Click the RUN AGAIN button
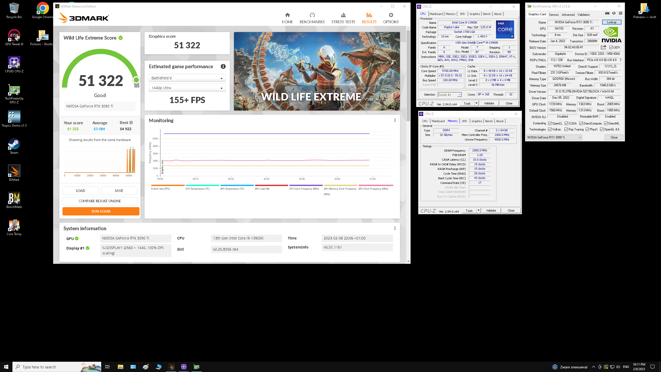The height and width of the screenshot is (372, 661). (x=101, y=211)
